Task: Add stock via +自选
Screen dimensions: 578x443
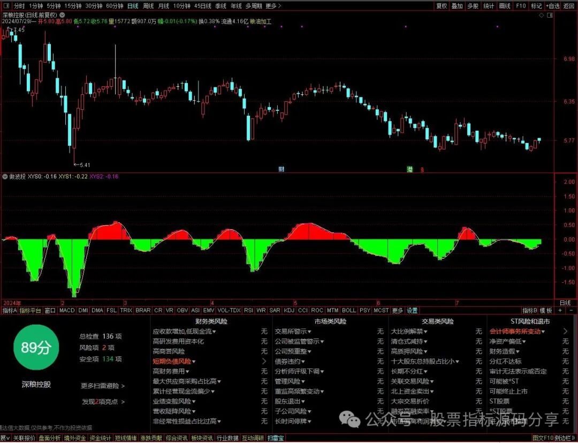Action: 552,6
